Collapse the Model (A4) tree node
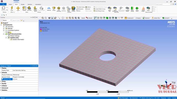The height and width of the screenshot is (99, 177). click(x=1, y=25)
